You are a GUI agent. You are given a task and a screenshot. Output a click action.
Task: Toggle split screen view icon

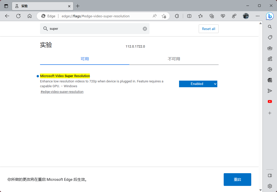coord(189,16)
